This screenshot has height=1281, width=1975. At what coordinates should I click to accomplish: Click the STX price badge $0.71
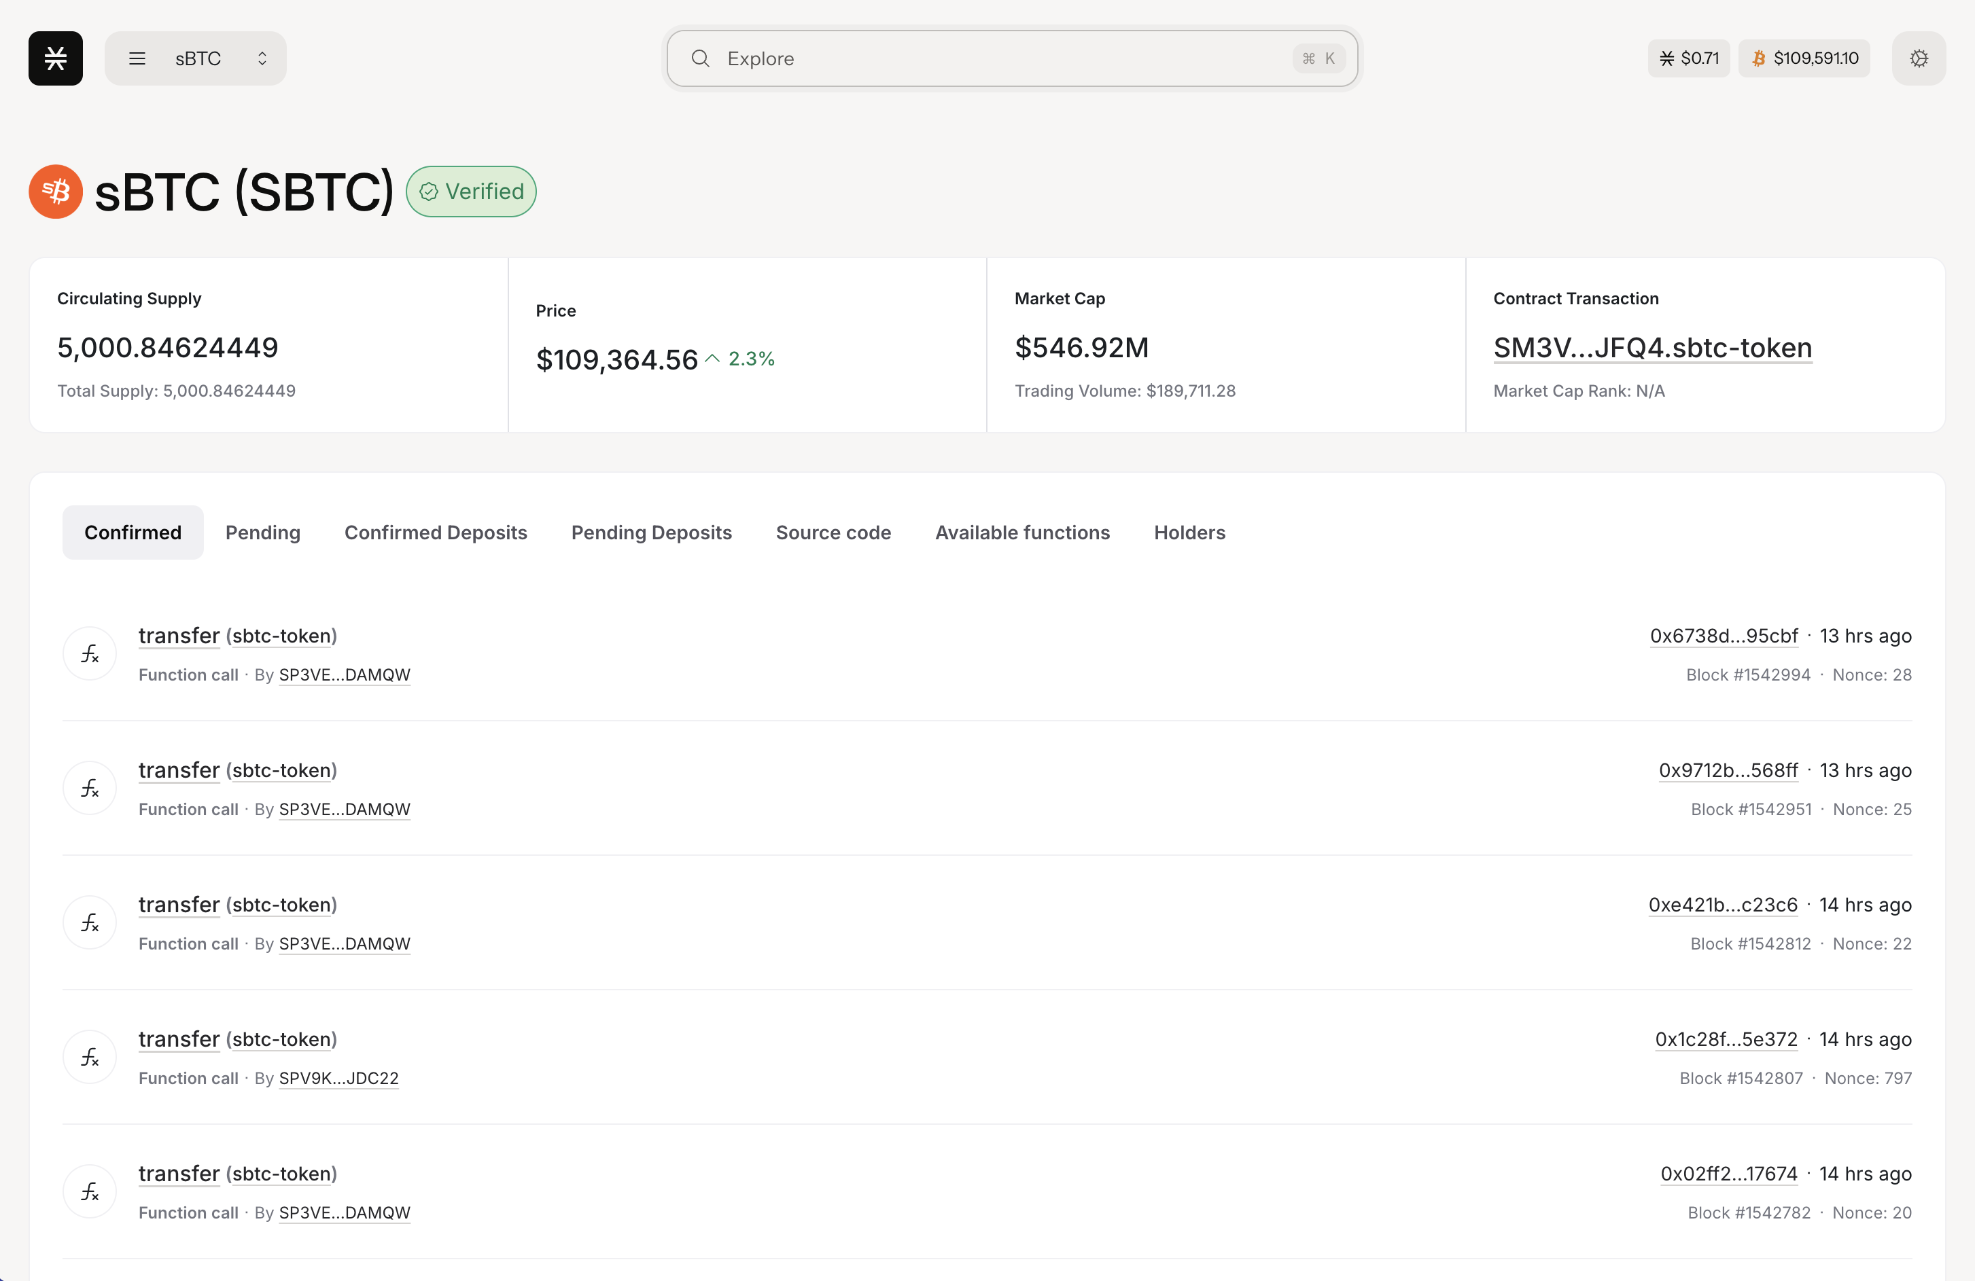1688,58
